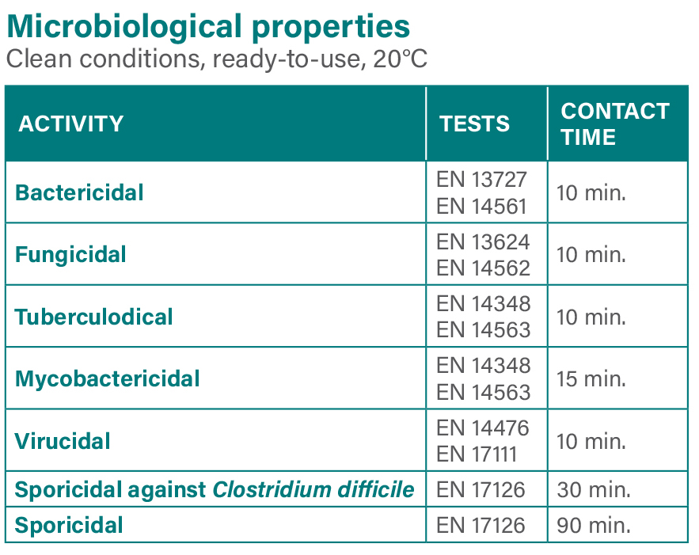Click the EN 14476 test entry

[482, 428]
